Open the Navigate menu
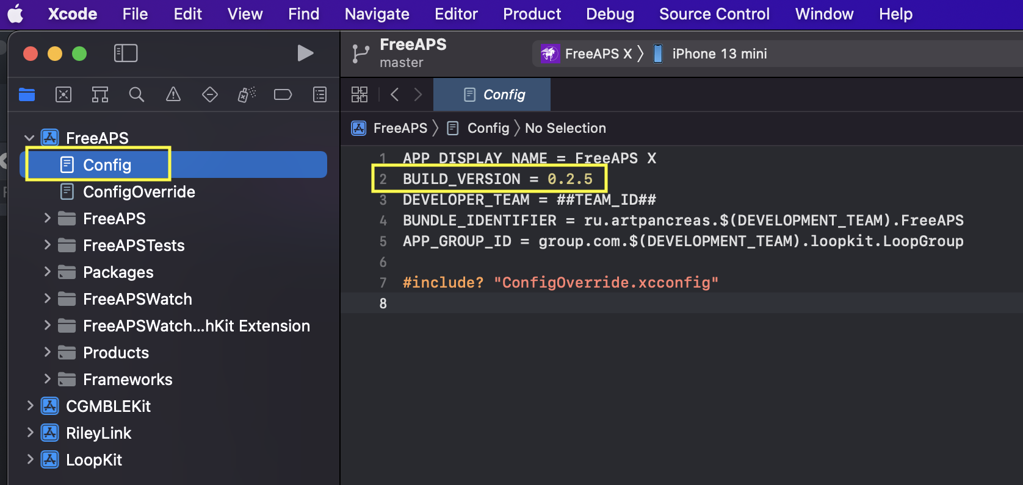Viewport: 1023px width, 485px height. pos(377,13)
